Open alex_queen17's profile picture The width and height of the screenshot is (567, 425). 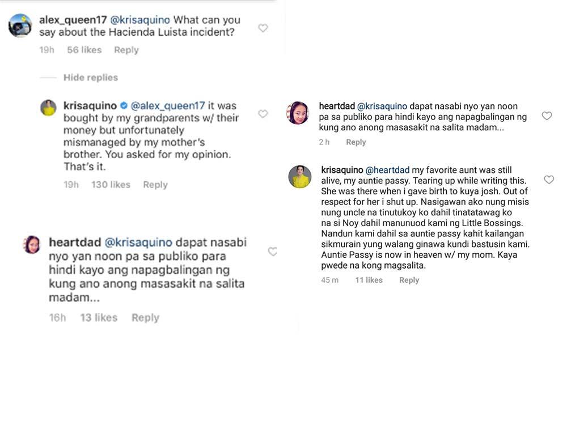point(20,25)
